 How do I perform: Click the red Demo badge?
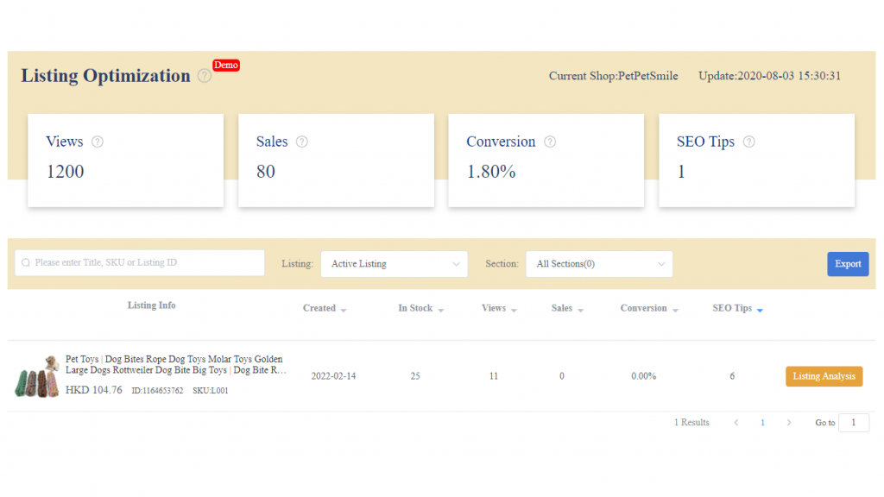click(x=226, y=65)
